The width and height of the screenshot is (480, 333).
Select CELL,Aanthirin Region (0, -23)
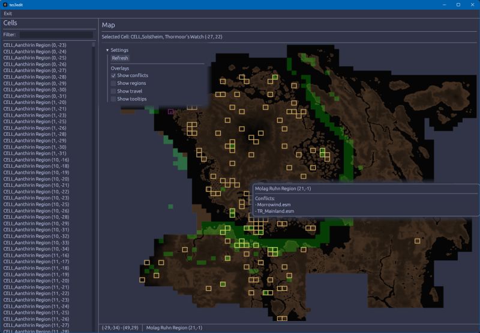[35, 45]
